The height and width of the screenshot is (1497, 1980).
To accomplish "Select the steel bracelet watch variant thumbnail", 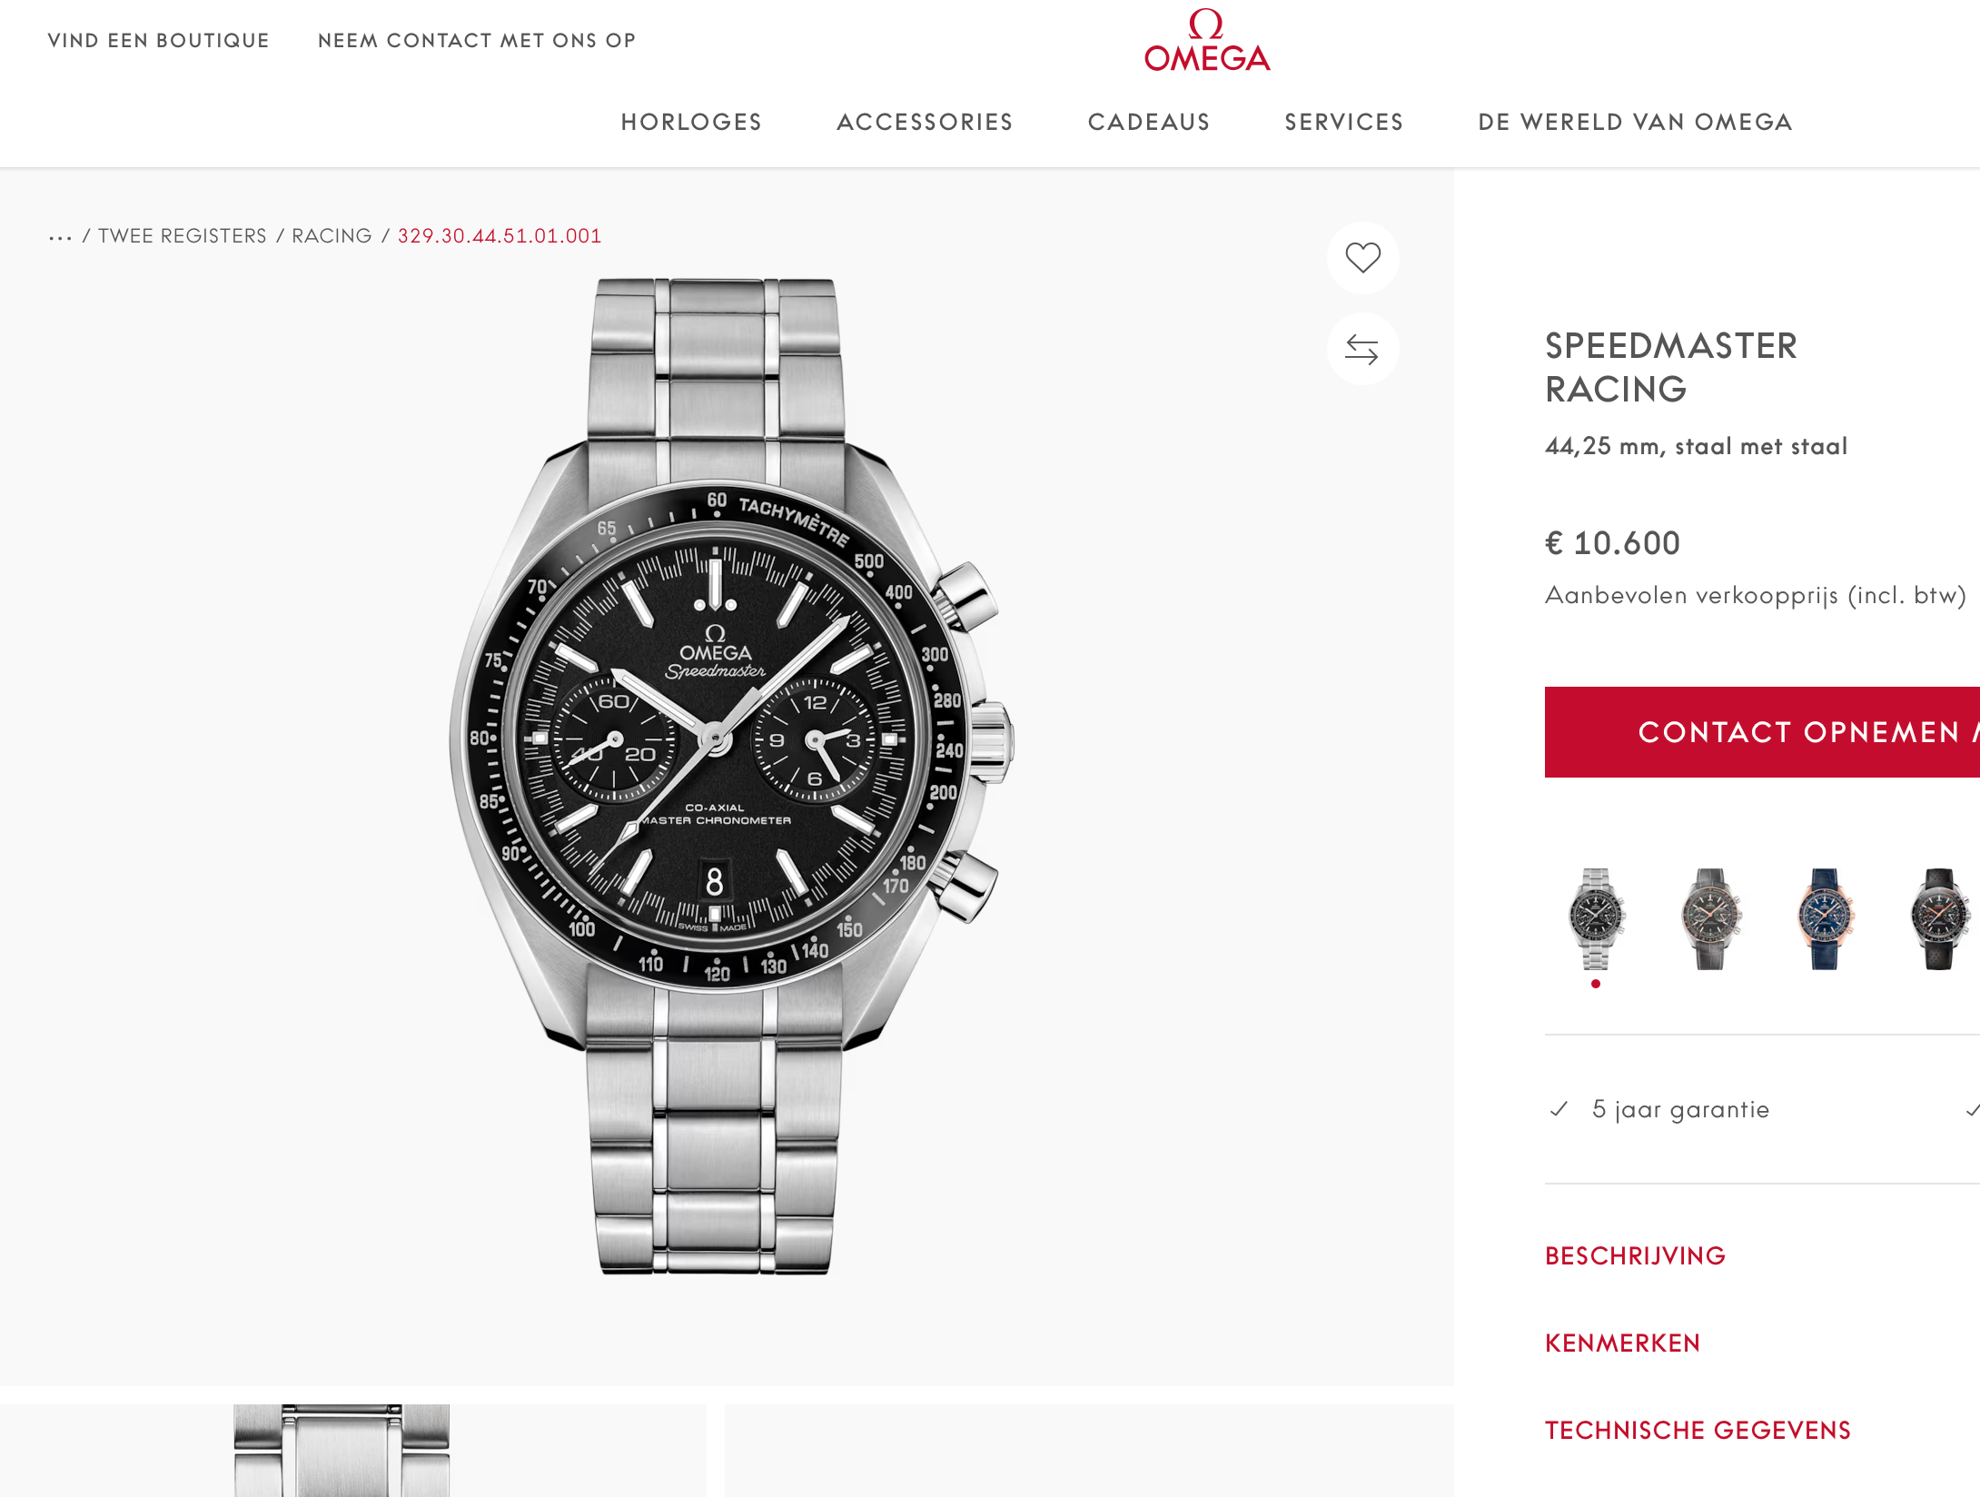I will 1596,919.
